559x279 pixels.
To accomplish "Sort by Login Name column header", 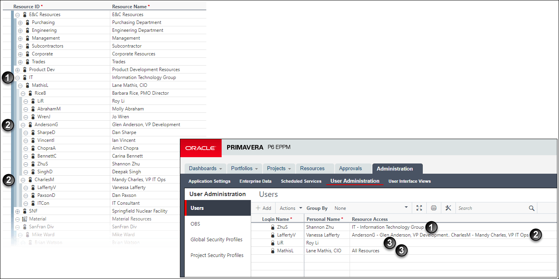I will coord(277,219).
